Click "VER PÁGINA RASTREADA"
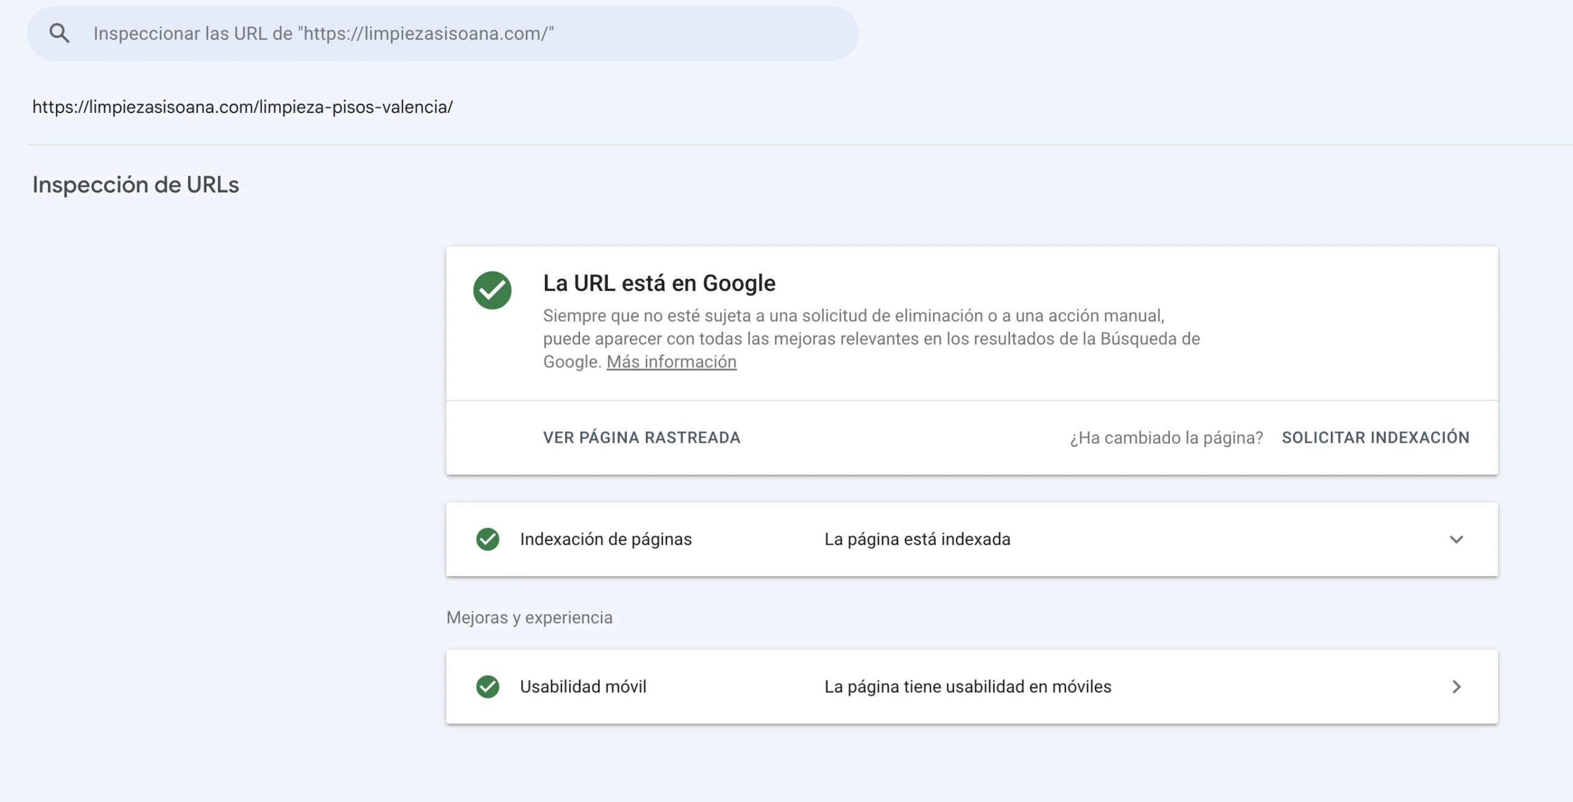1573x802 pixels. [x=641, y=437]
